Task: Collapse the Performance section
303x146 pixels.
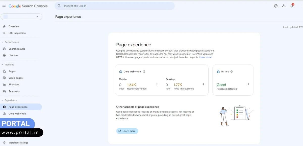Action: (x=3, y=42)
